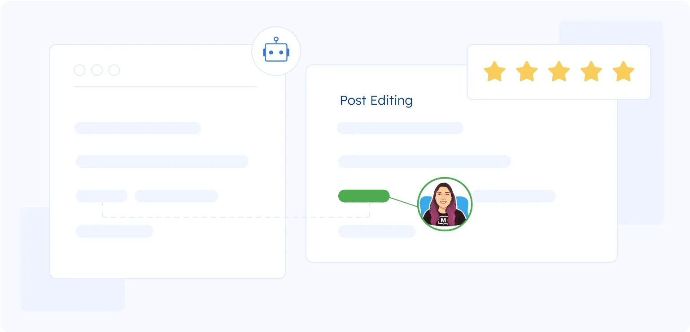690x332 pixels.
Task: Click the first line under Post Editing
Action: tap(400, 128)
